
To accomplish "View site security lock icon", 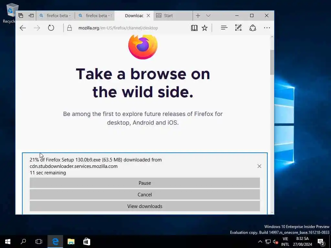I will pyautogui.click(x=69, y=28).
